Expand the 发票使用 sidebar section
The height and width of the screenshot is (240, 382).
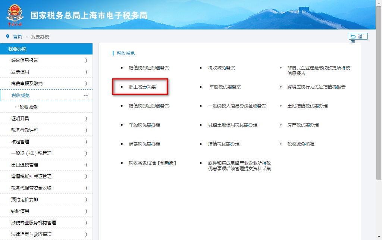point(46,72)
